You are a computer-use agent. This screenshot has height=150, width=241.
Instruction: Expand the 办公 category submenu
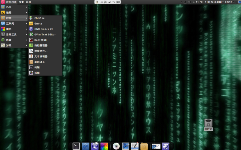coord(14,7)
